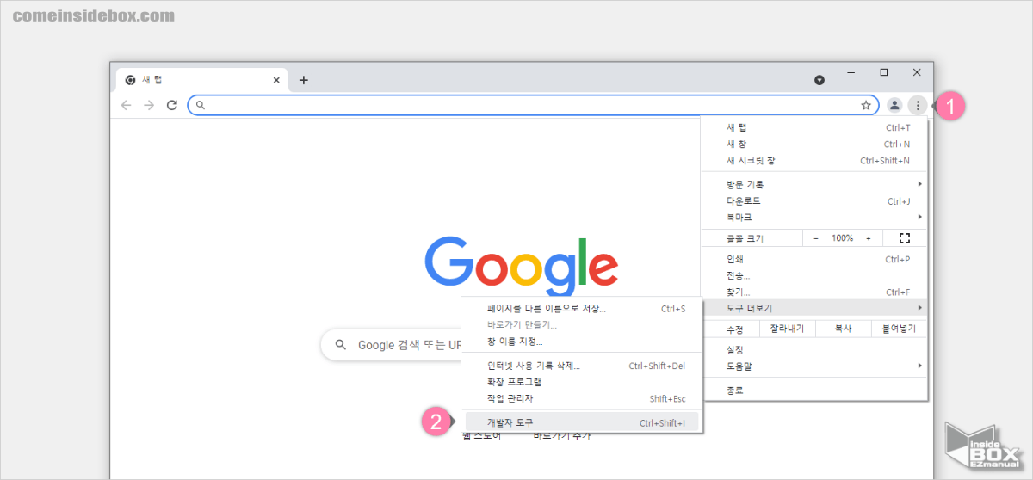Select 찾기... menu item

(814, 292)
